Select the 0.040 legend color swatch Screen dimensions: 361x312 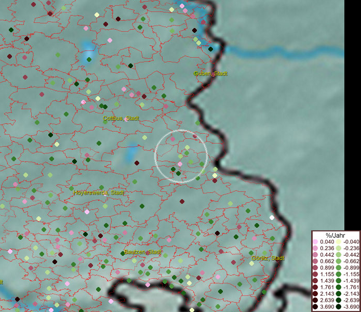(x=315, y=241)
